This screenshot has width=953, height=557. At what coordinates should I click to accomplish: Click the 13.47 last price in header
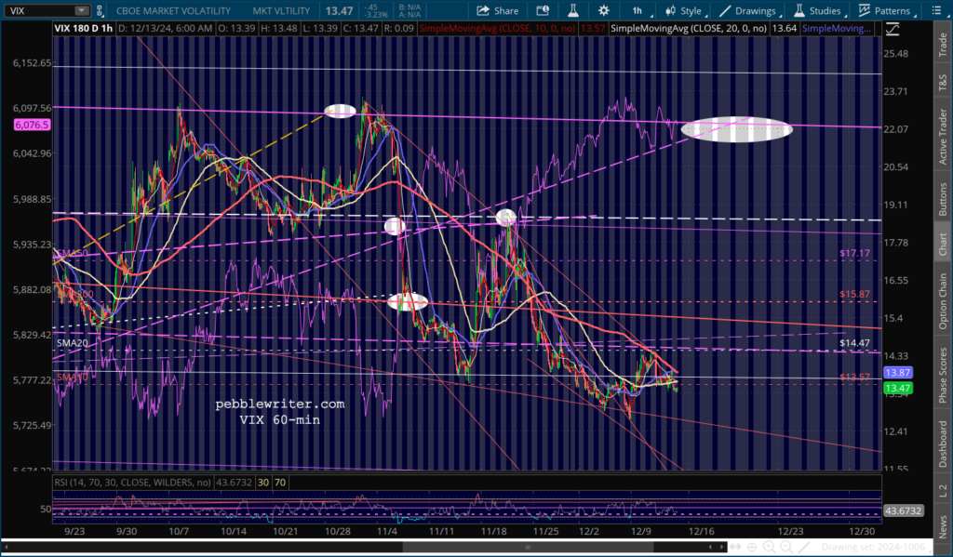339,11
